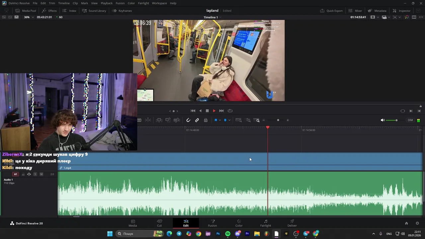Open the Metadata panel
Image resolution: width=425 pixels, height=239 pixels.
377,11
